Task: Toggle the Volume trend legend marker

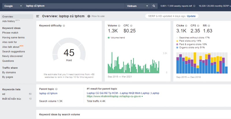Action: coord(109,38)
